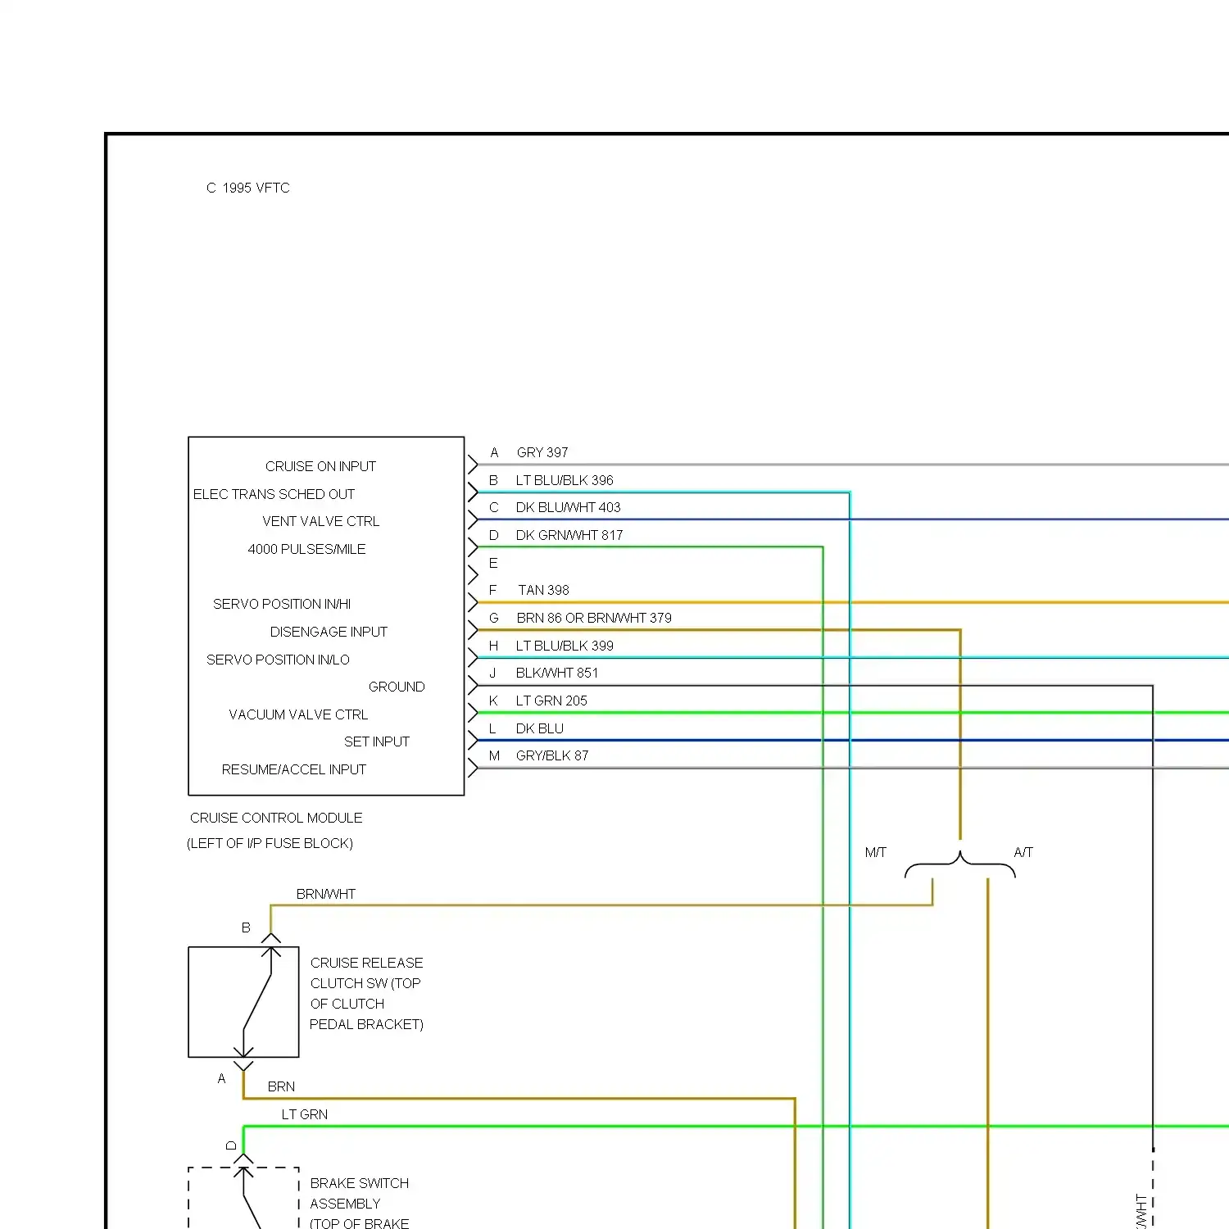
Task: Select 'VACUUM VALVE CTRL' label
Action: [x=298, y=714]
